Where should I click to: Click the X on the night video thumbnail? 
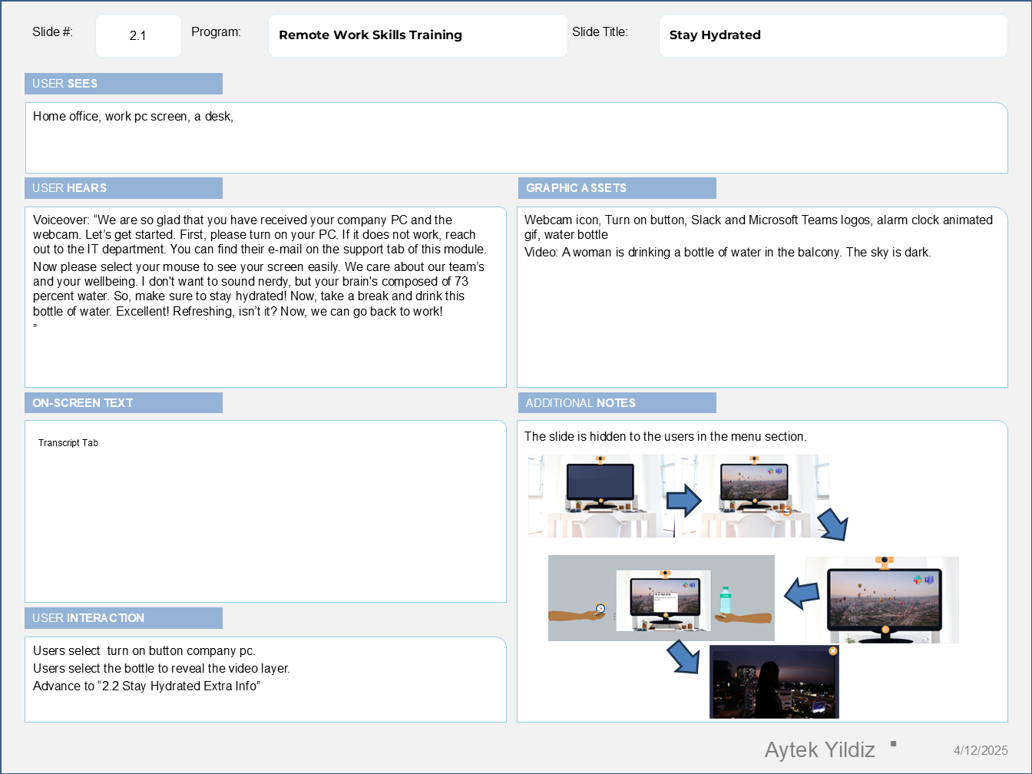pos(833,651)
